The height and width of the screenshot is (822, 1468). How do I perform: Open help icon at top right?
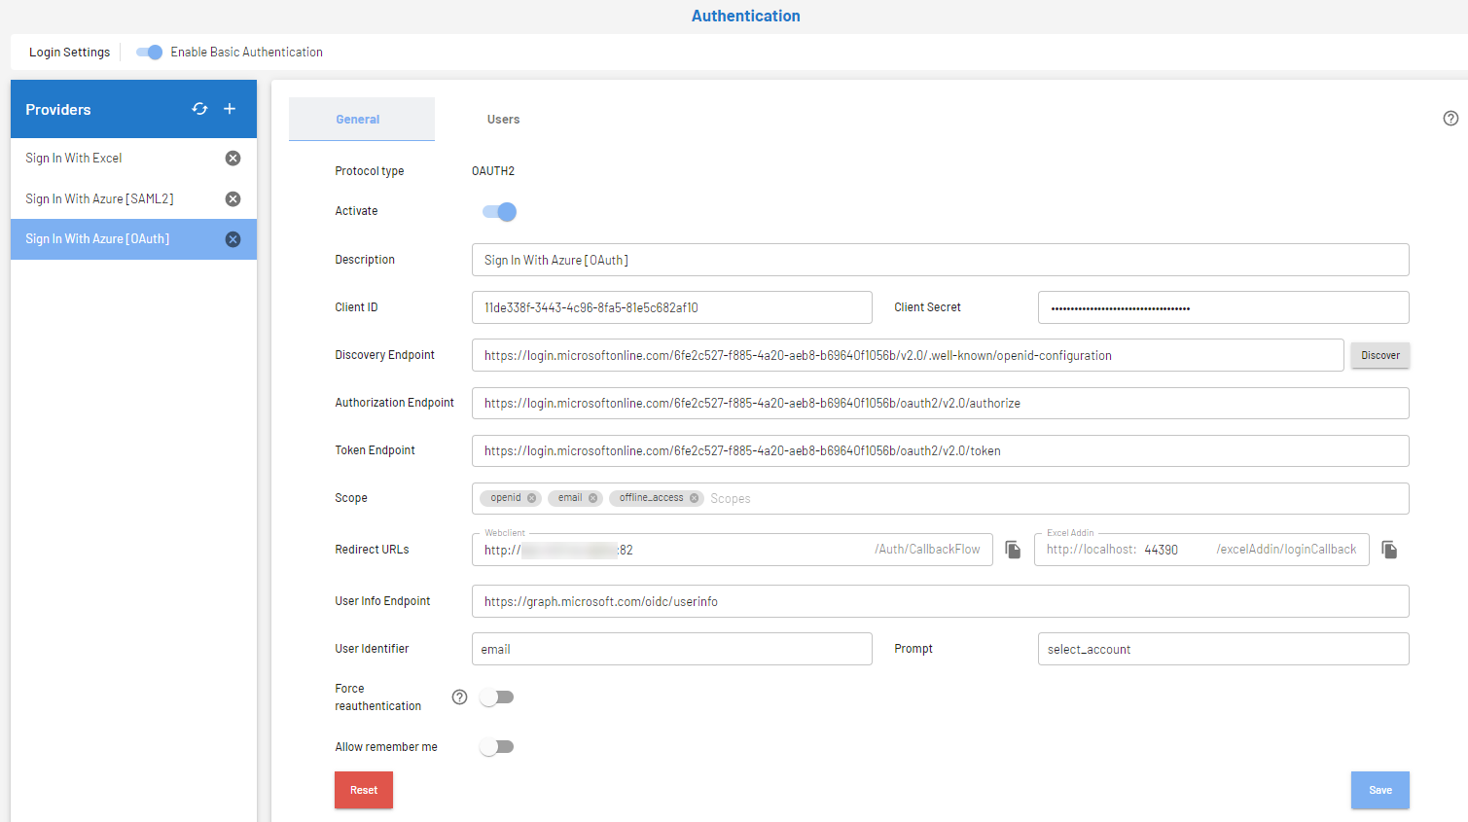(1450, 119)
